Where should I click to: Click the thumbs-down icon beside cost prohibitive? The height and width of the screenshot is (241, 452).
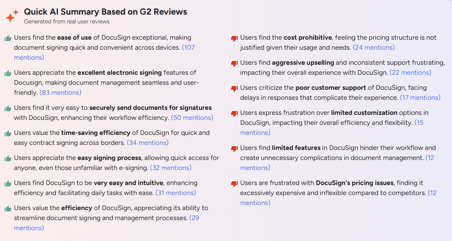234,38
